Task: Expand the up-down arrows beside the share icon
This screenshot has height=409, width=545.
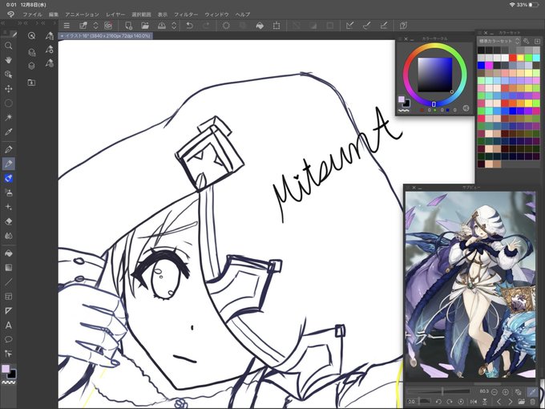Action: [x=95, y=26]
